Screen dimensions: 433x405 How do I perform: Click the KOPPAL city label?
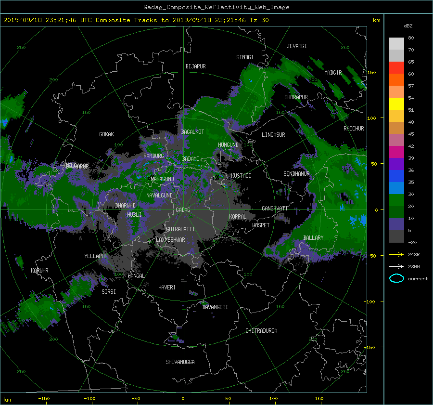click(x=238, y=216)
